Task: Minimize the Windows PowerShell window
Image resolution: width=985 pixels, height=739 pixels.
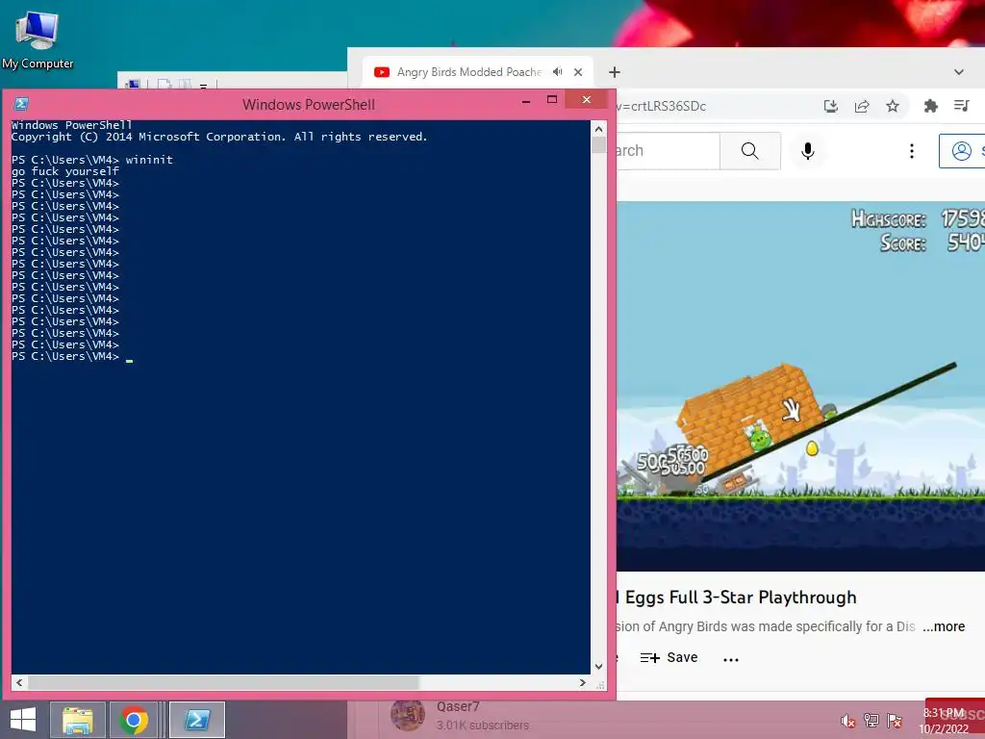Action: (x=526, y=100)
